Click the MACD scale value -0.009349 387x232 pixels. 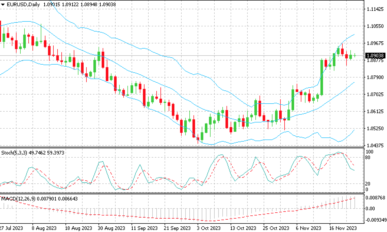(376, 220)
